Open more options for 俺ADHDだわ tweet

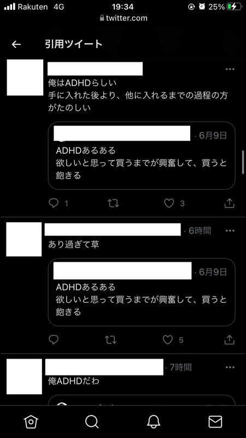230,367
